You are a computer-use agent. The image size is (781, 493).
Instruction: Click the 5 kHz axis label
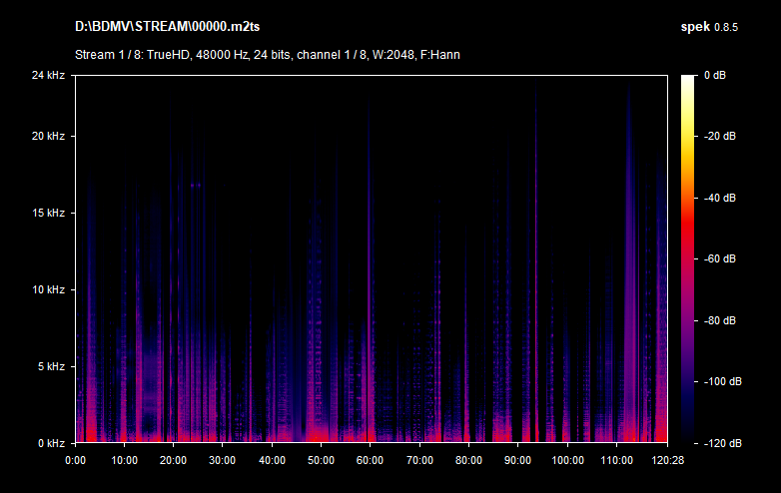[50, 366]
